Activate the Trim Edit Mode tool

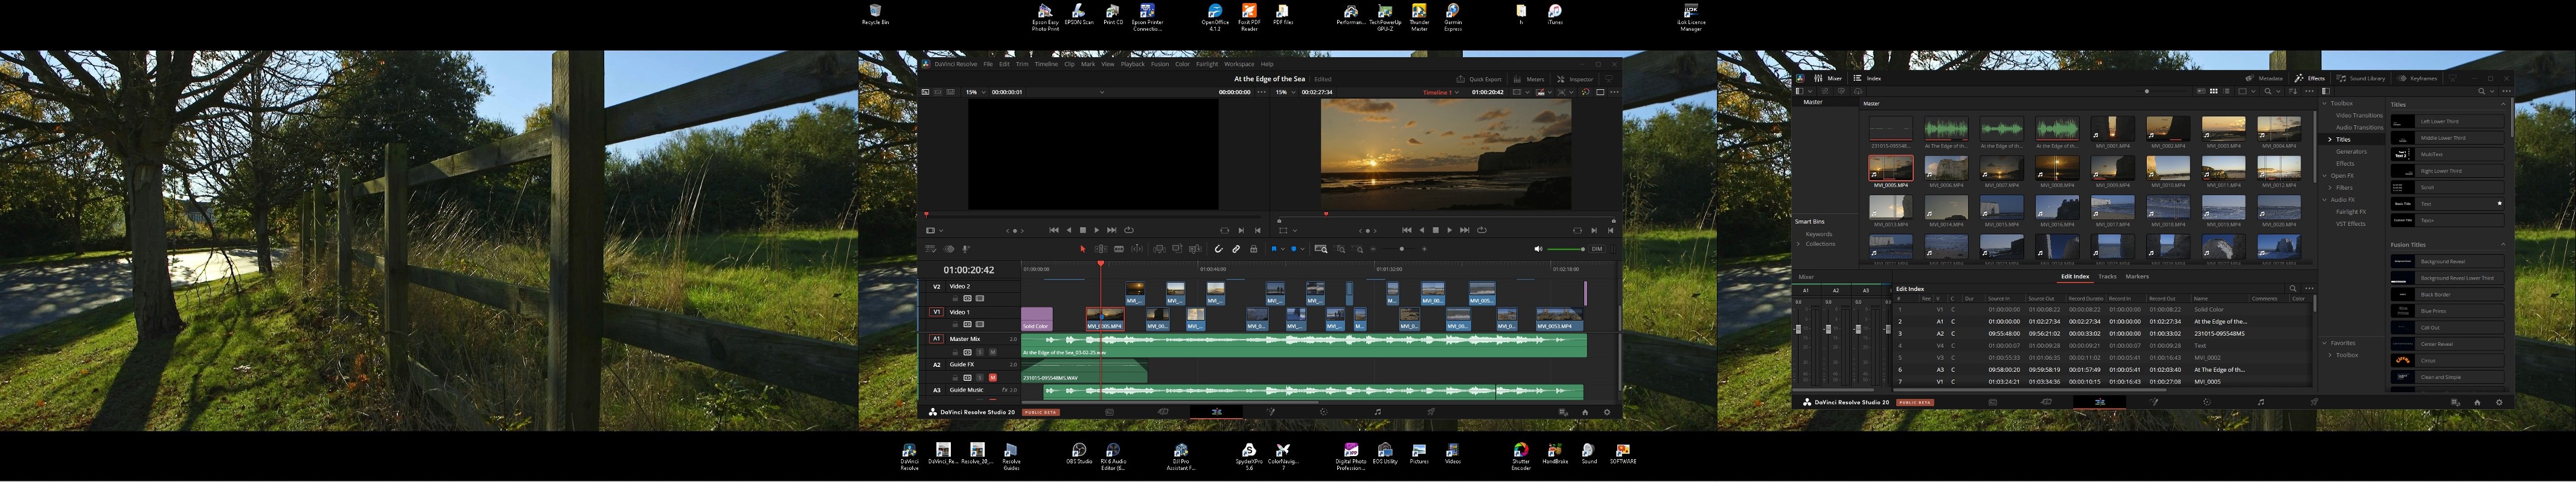[1100, 249]
